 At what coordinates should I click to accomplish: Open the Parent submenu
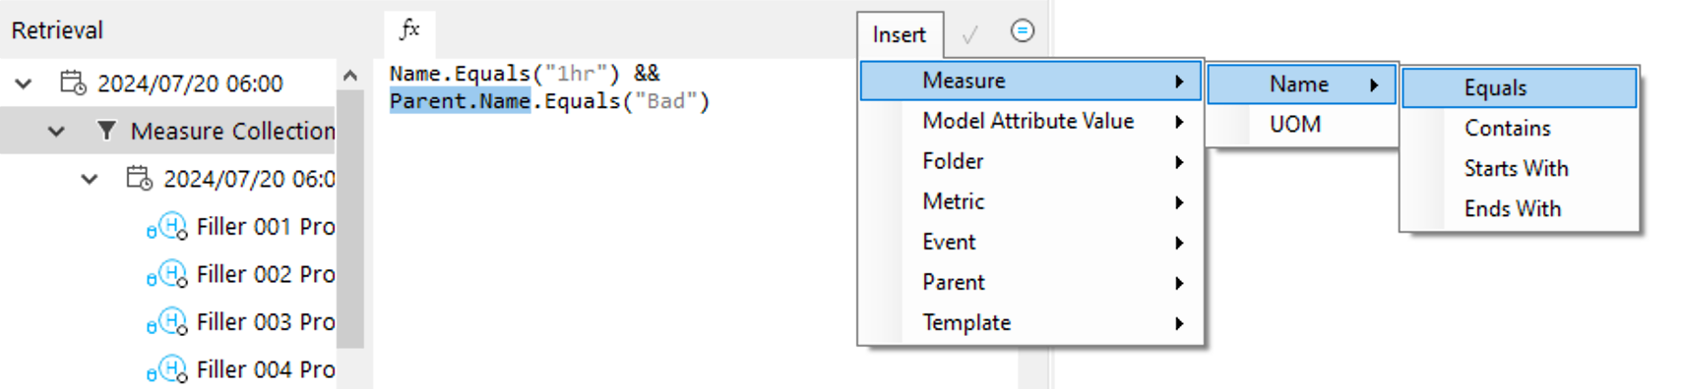[x=1030, y=282]
